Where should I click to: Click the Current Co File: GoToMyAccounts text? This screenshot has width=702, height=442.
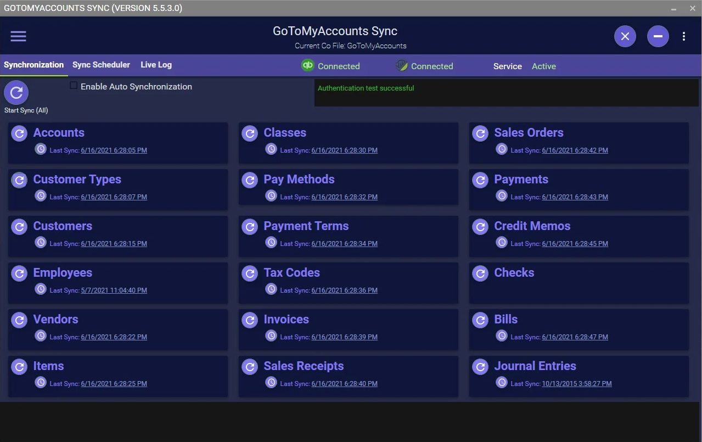click(x=351, y=46)
